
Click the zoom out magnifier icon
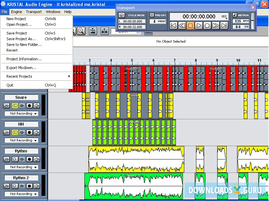[81, 31]
